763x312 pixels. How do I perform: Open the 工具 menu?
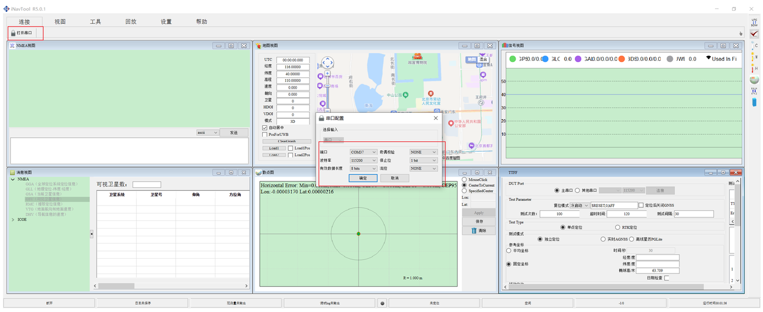(95, 22)
